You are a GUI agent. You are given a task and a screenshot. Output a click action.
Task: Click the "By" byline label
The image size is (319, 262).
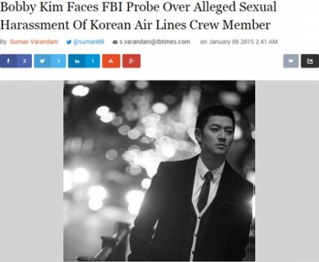[3, 42]
